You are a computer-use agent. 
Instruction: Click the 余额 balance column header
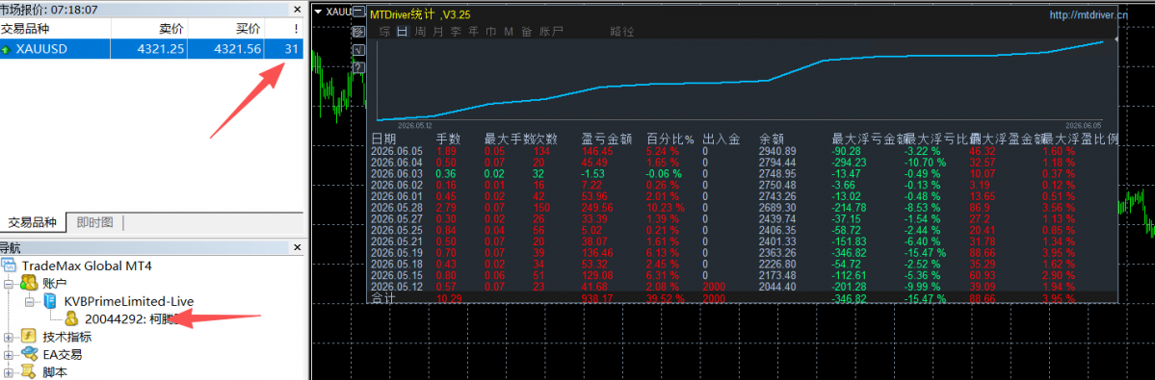(772, 139)
